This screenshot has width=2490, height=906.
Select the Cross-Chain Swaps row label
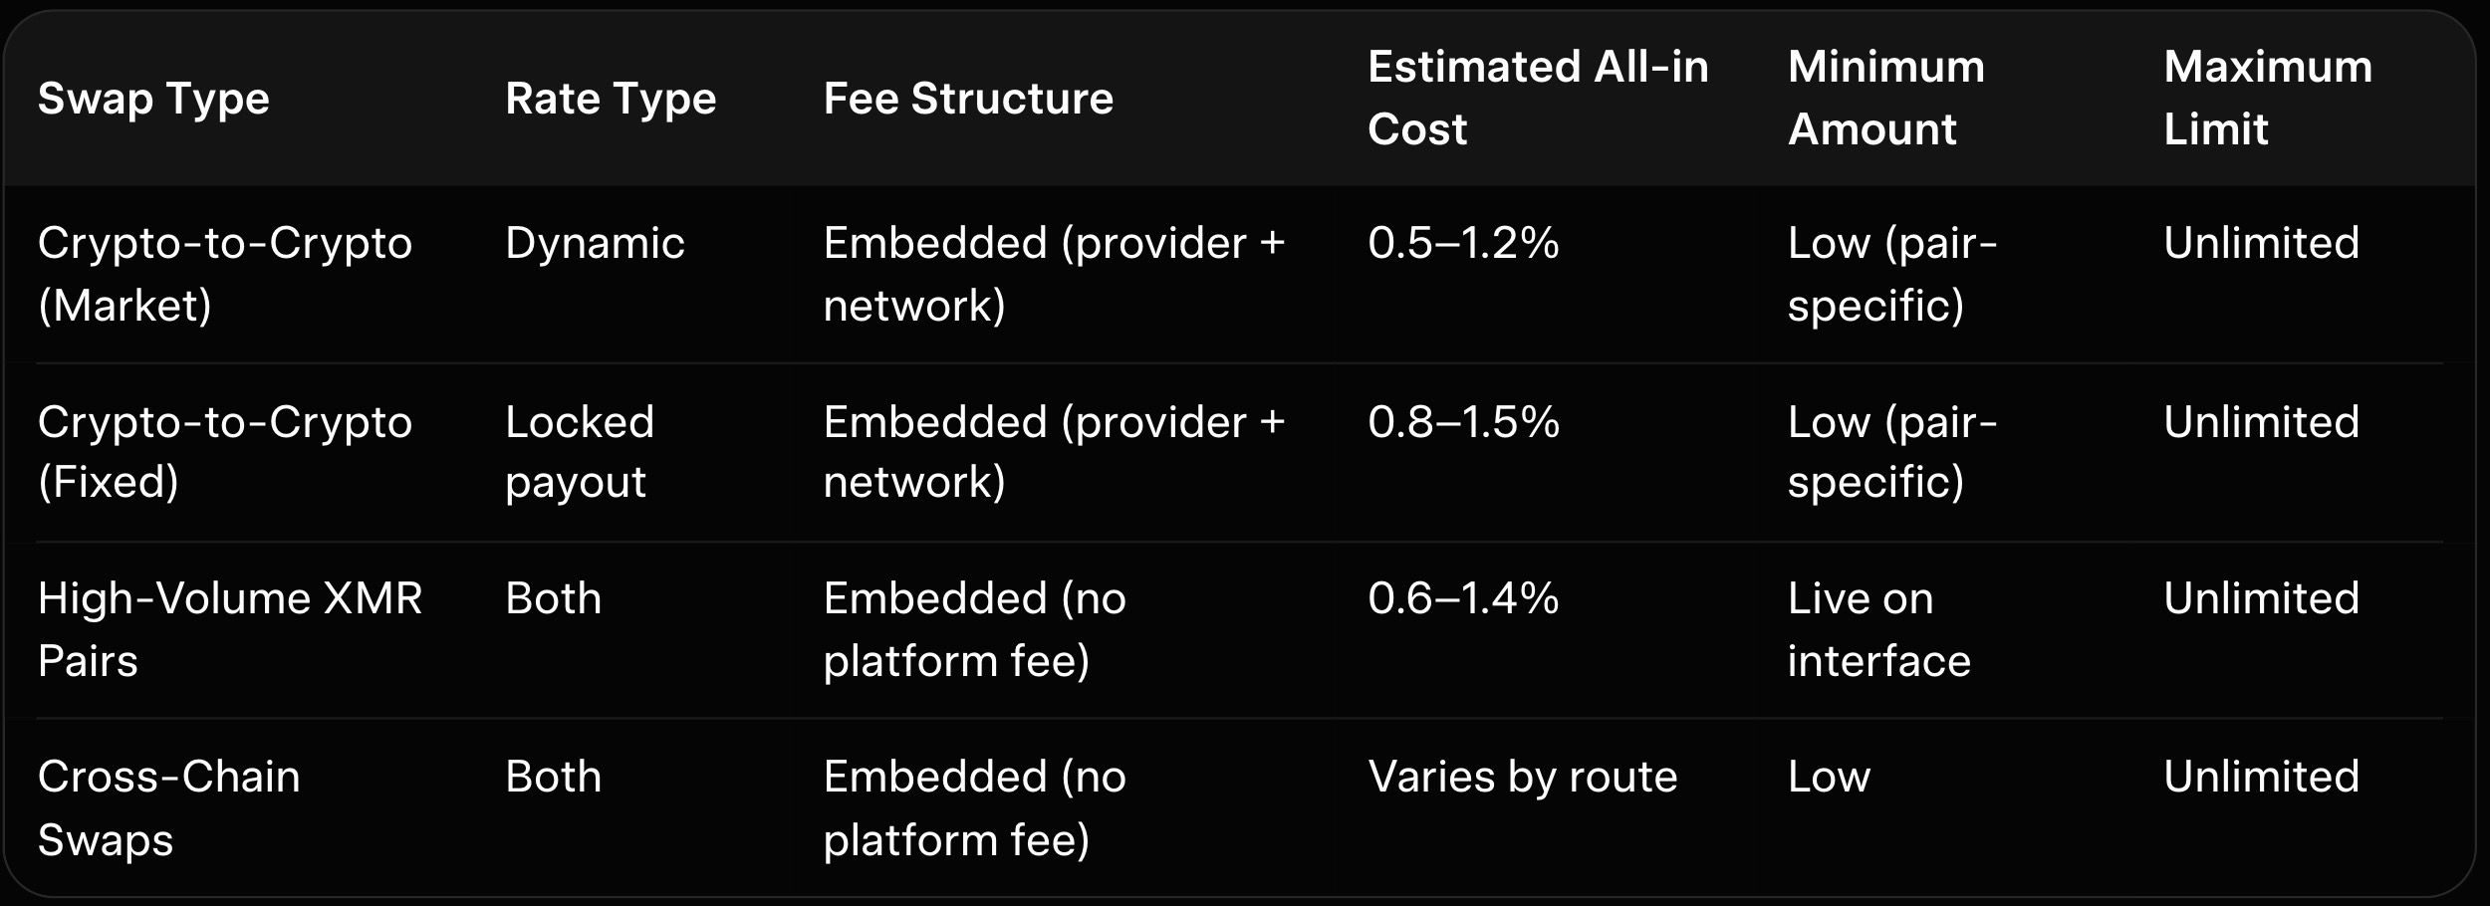click(168, 807)
